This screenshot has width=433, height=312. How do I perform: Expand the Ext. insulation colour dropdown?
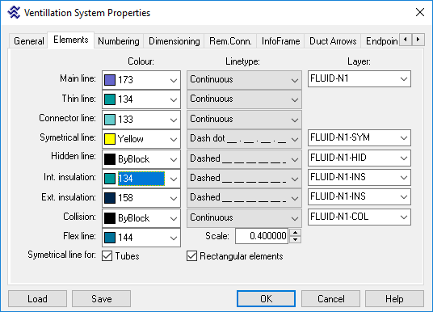pos(174,198)
